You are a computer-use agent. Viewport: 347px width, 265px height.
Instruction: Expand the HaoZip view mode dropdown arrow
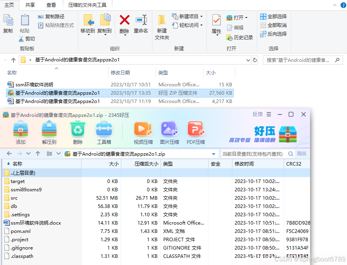58,153
